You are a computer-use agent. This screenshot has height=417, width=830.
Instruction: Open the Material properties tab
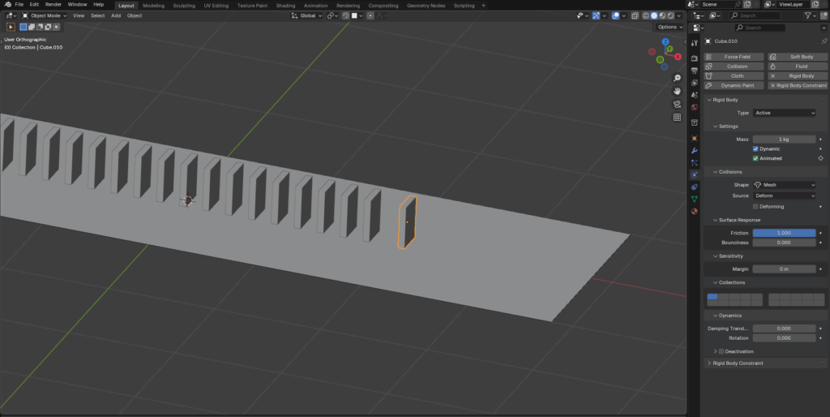pyautogui.click(x=695, y=212)
